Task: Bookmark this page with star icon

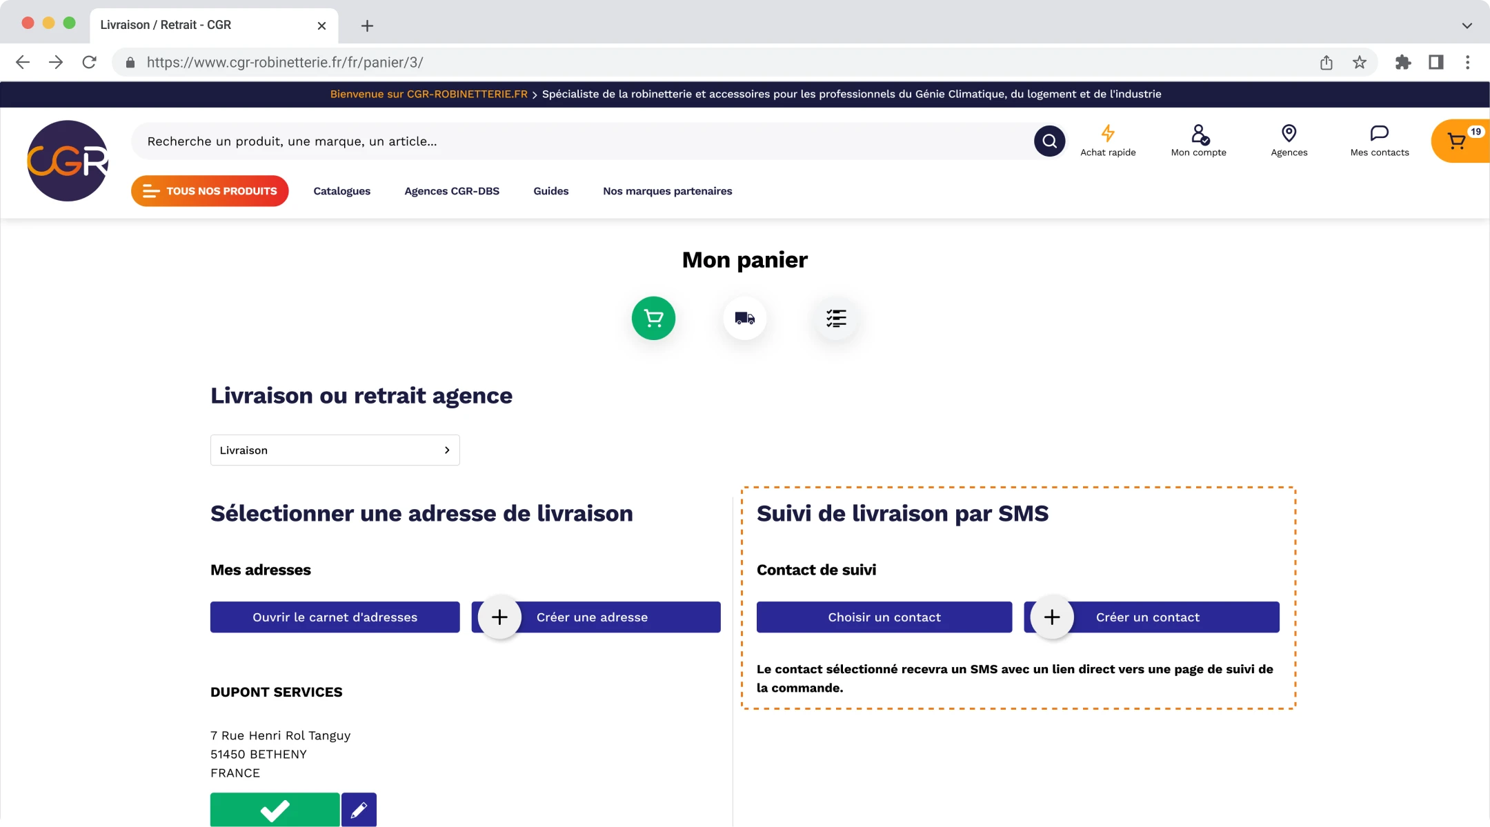Action: click(x=1359, y=63)
